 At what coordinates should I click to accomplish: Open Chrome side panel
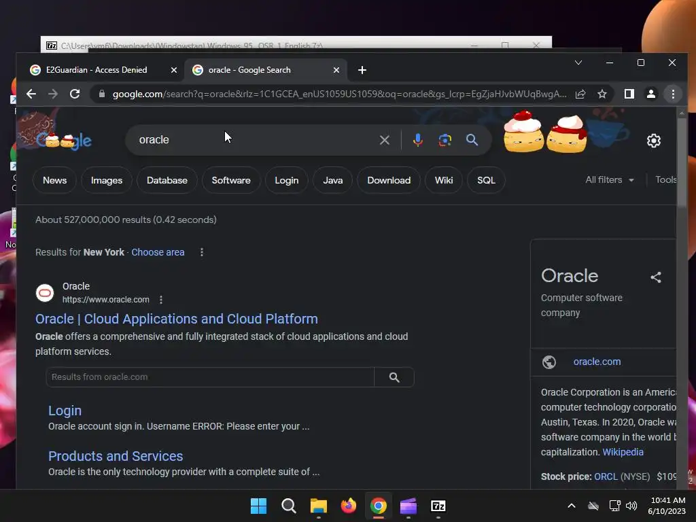(629, 94)
